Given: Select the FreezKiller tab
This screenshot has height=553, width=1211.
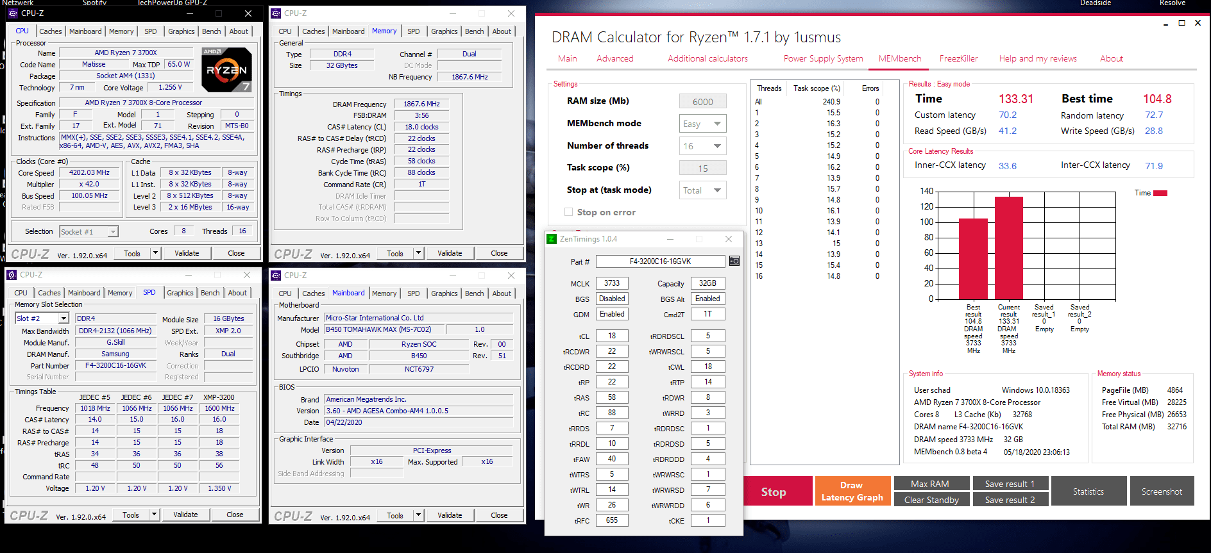Looking at the screenshot, I should (x=958, y=58).
